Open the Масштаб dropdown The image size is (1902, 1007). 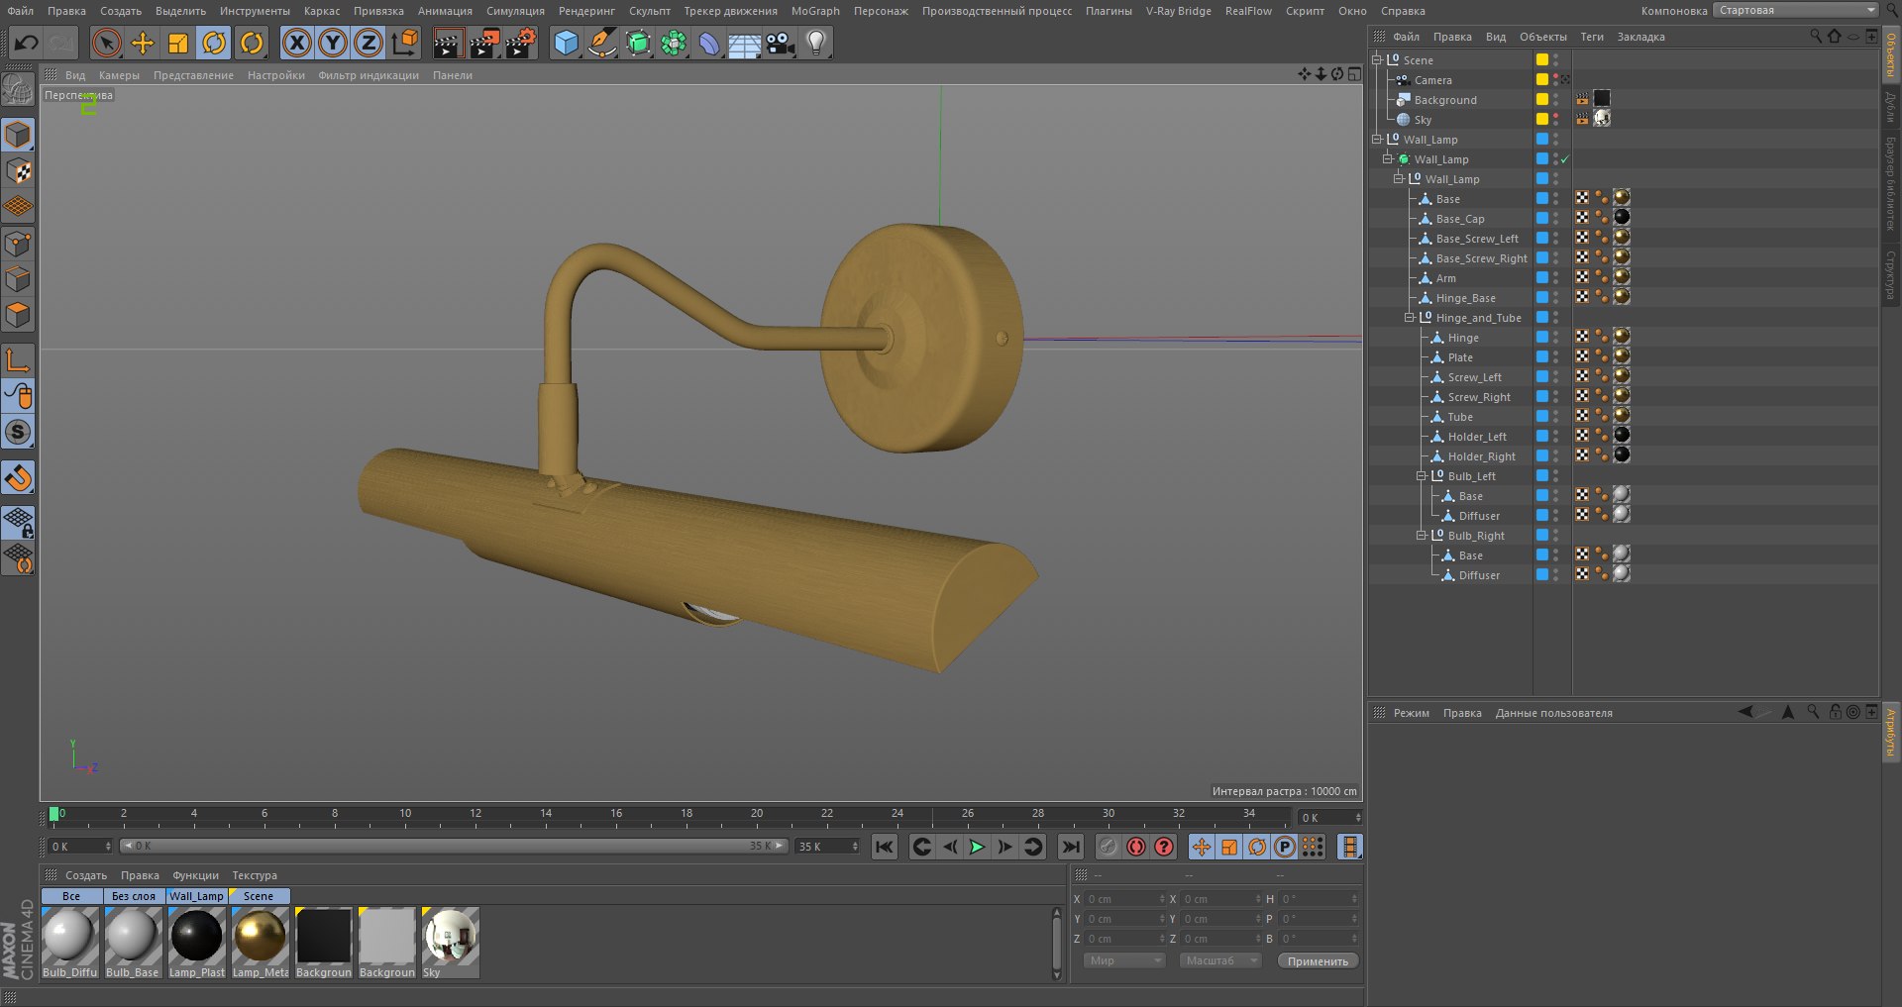click(x=1219, y=960)
